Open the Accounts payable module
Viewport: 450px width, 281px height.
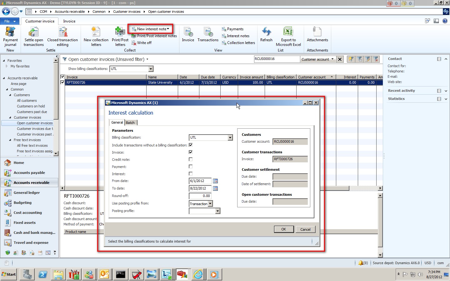[x=30, y=173]
